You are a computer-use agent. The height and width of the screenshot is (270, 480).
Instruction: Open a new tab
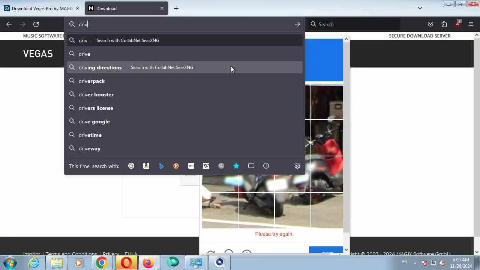[x=176, y=8]
